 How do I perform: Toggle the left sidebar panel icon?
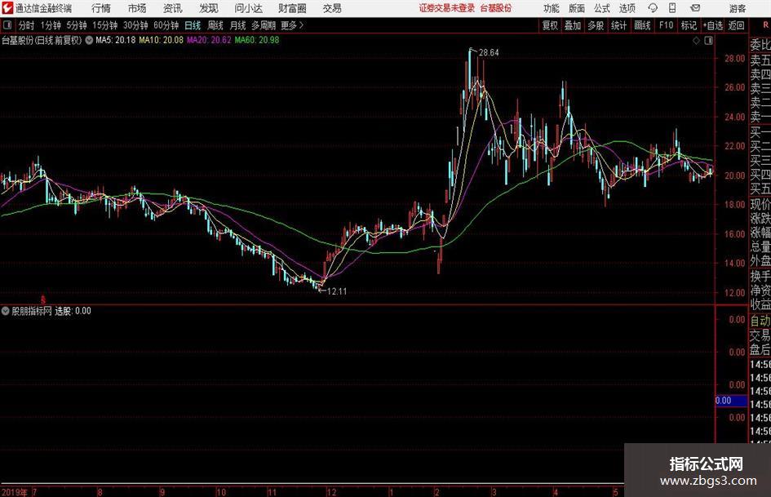click(7, 25)
